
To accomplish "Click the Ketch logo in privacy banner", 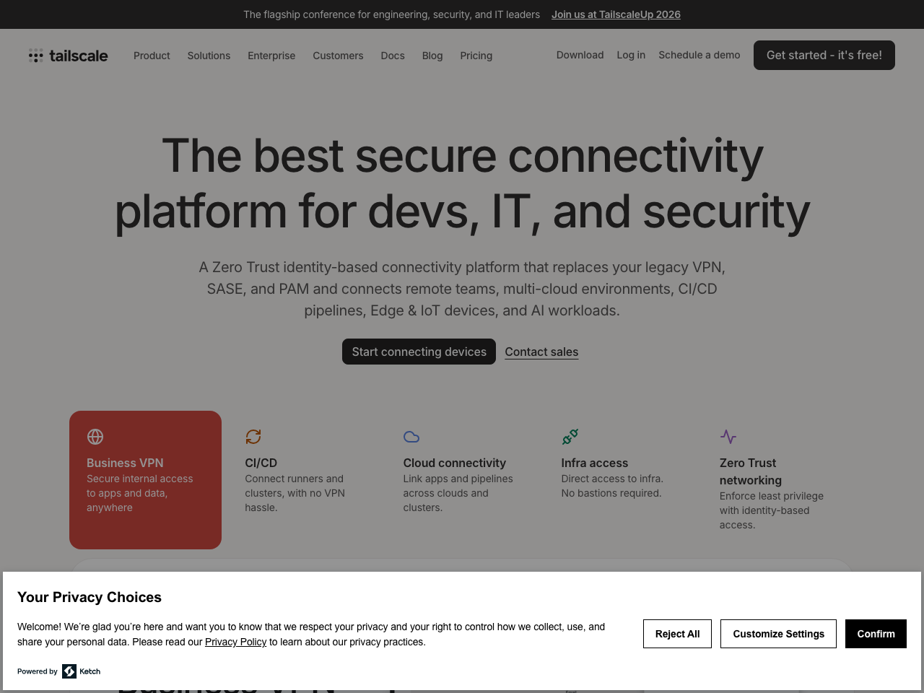I will (x=82, y=671).
